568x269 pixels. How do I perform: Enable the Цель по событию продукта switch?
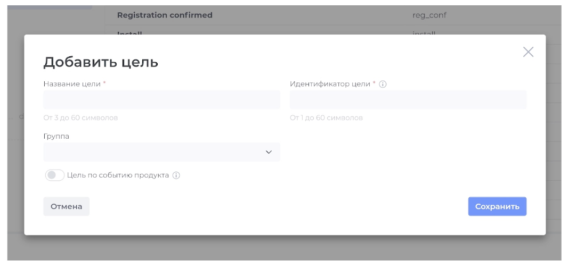(x=55, y=175)
